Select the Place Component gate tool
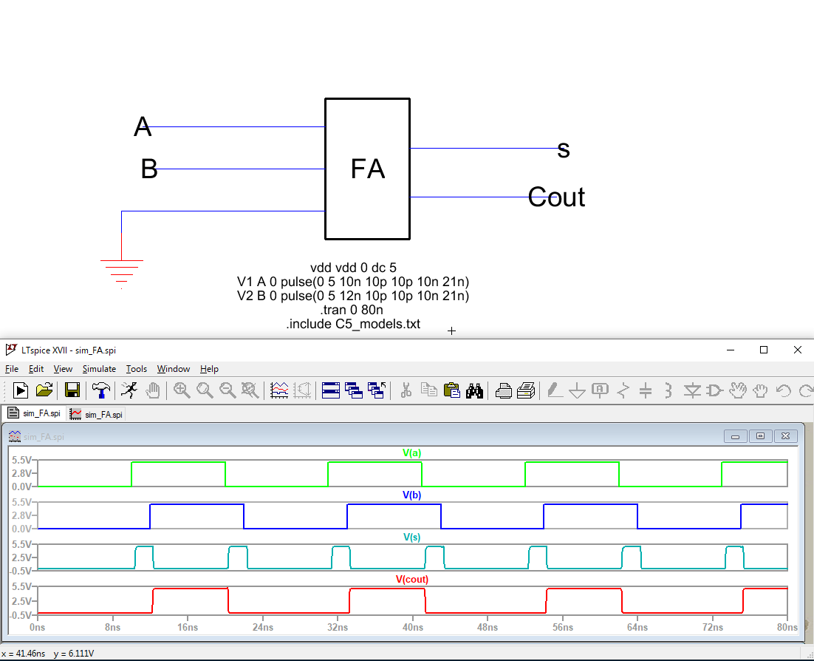The height and width of the screenshot is (661, 814). click(715, 390)
